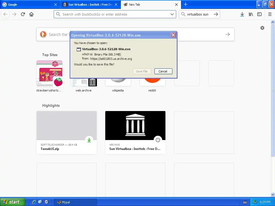275x206 pixels.
Task: Click the Forward navigation arrow
Action: click(x=14, y=14)
